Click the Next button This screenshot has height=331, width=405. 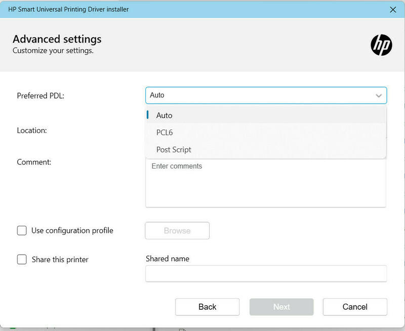pyautogui.click(x=281, y=307)
